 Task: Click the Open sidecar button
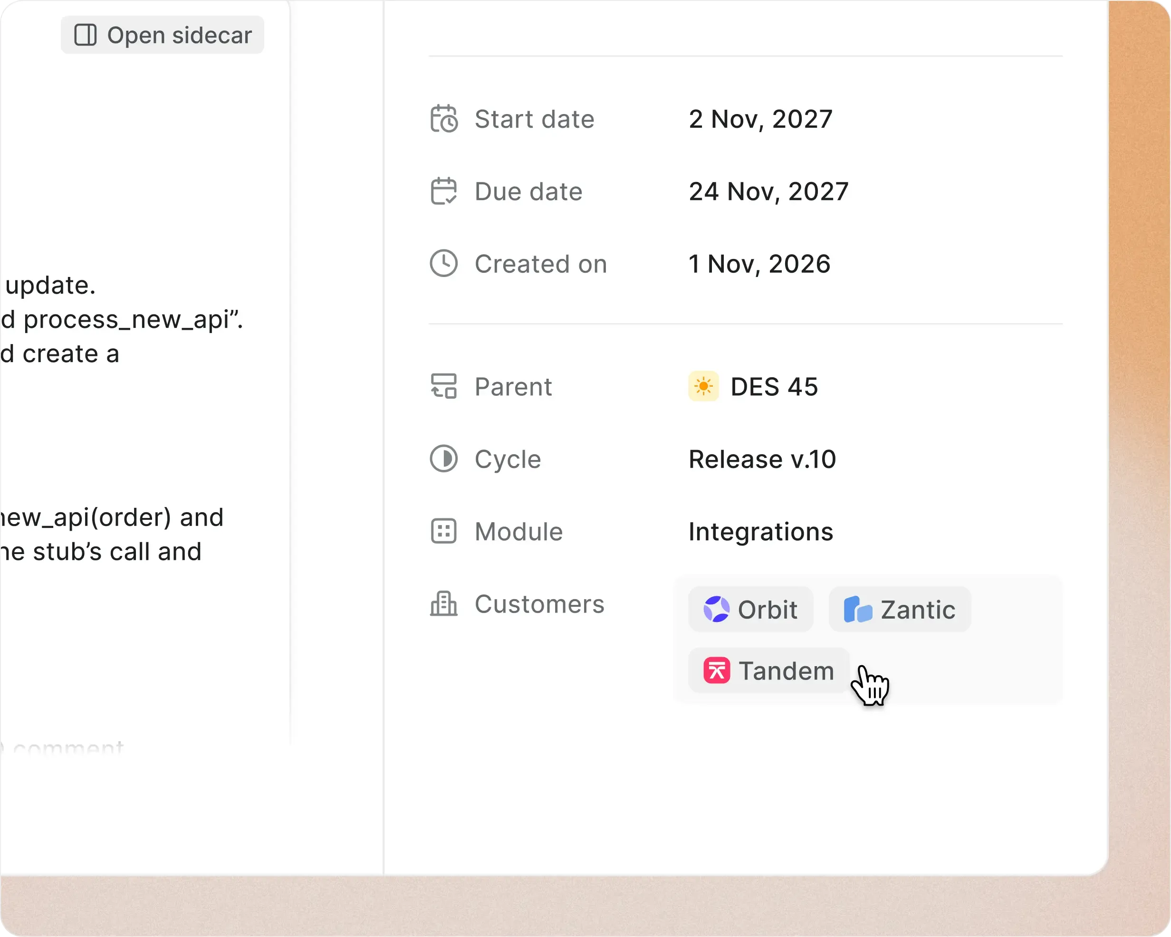162,34
